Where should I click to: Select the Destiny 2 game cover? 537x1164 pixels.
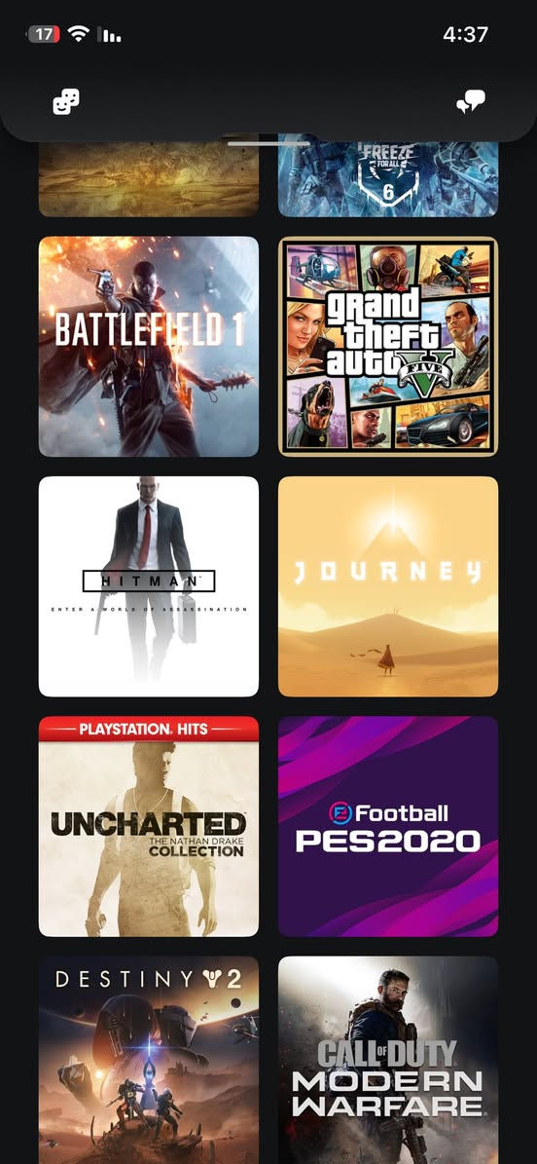pyautogui.click(x=148, y=1060)
